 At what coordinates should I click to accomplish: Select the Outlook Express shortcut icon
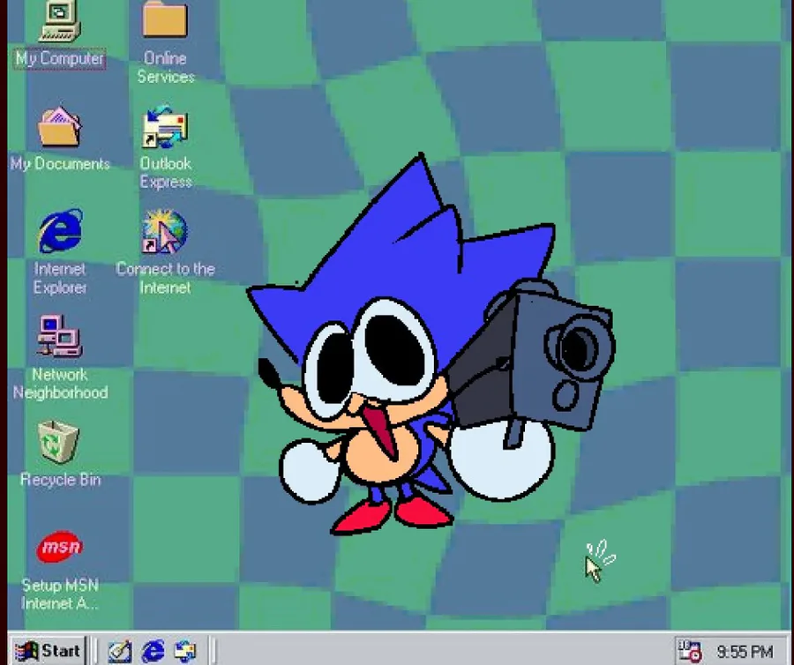(x=165, y=126)
